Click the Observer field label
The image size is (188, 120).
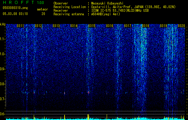pos(61,4)
